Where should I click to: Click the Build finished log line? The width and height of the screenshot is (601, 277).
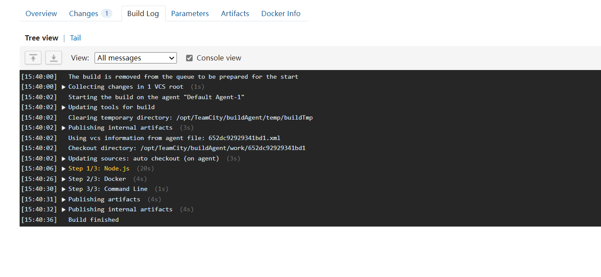pos(93,220)
